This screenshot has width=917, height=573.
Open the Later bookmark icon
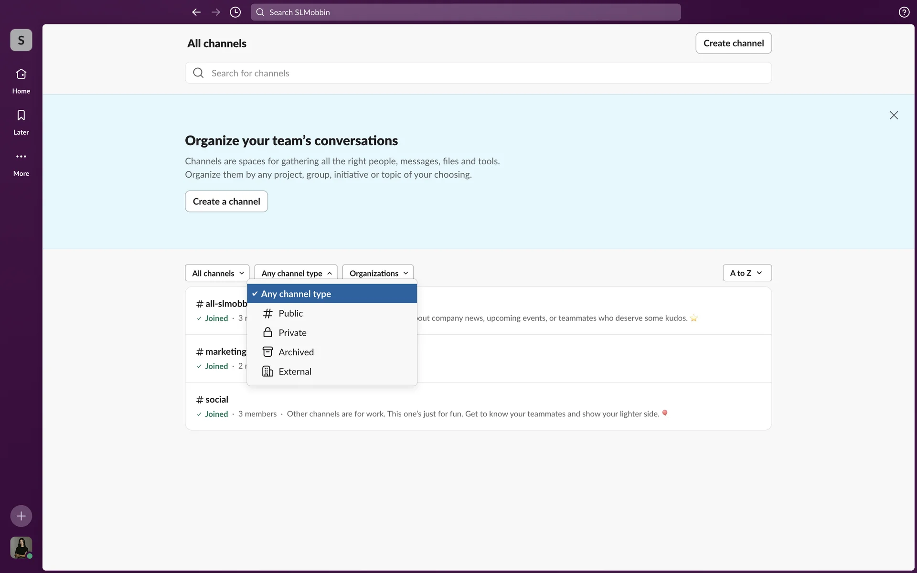pyautogui.click(x=21, y=116)
